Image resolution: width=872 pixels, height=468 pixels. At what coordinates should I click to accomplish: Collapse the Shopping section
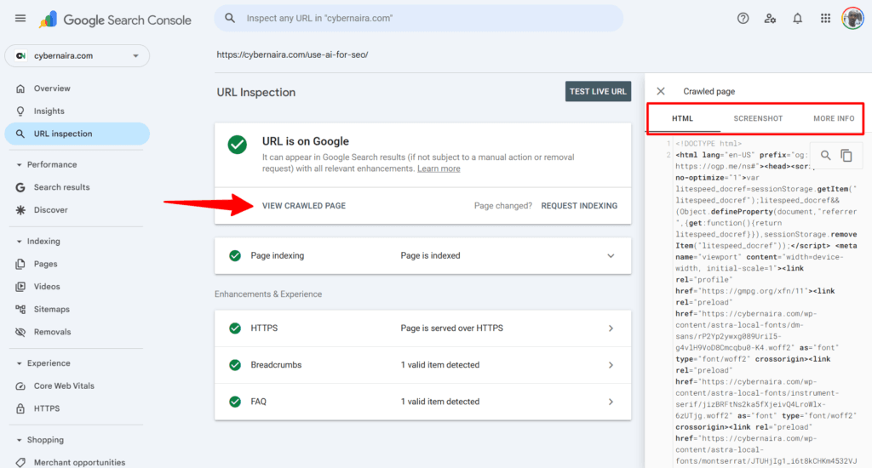(19, 440)
